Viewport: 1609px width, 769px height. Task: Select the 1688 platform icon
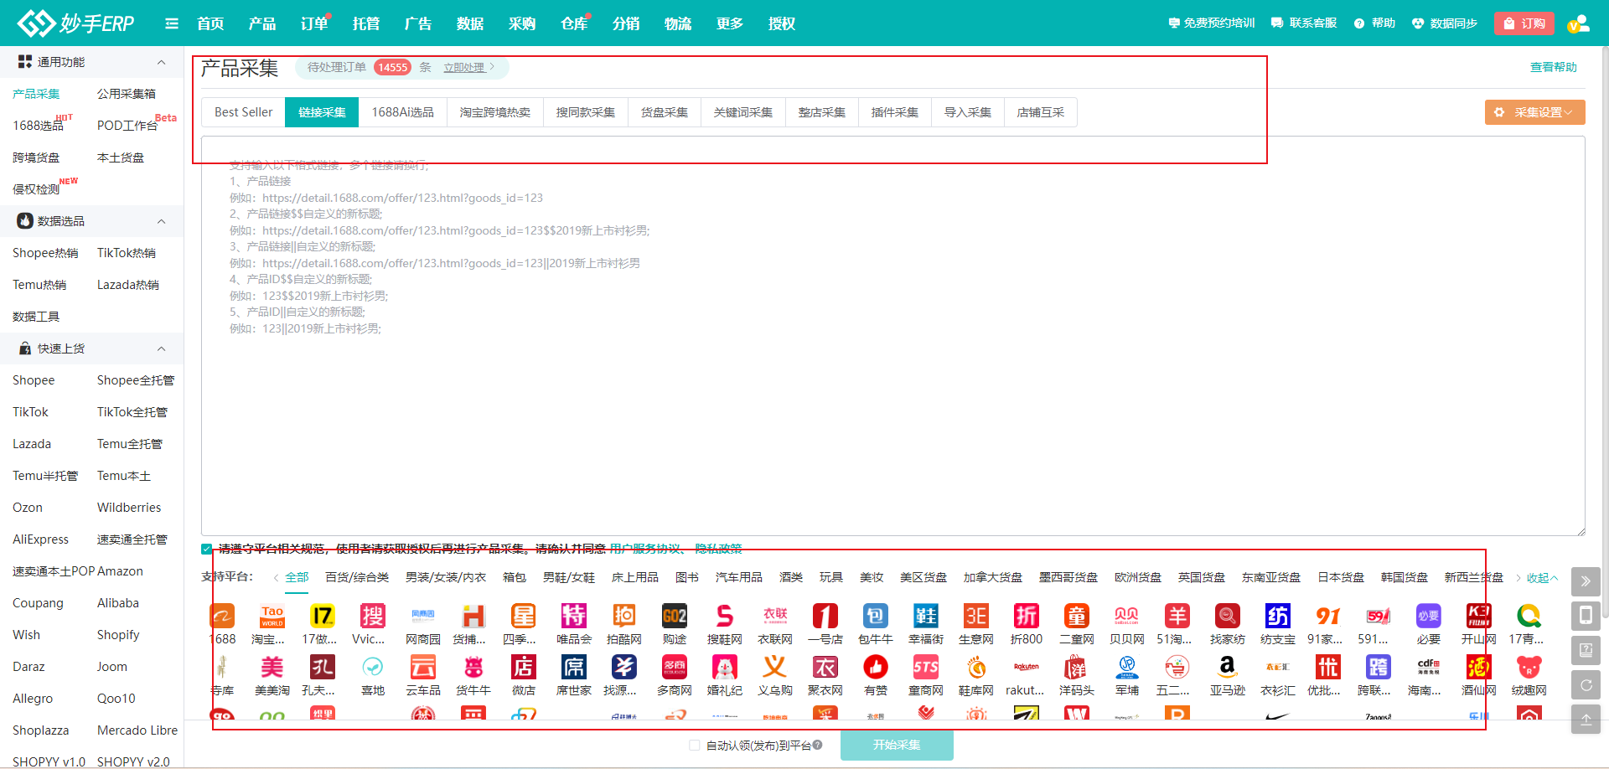[x=222, y=617]
